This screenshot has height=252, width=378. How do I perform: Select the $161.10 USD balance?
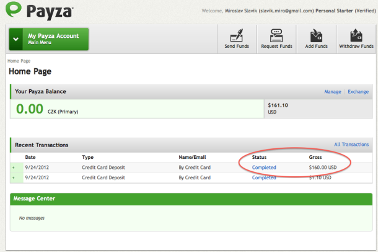tap(319, 109)
